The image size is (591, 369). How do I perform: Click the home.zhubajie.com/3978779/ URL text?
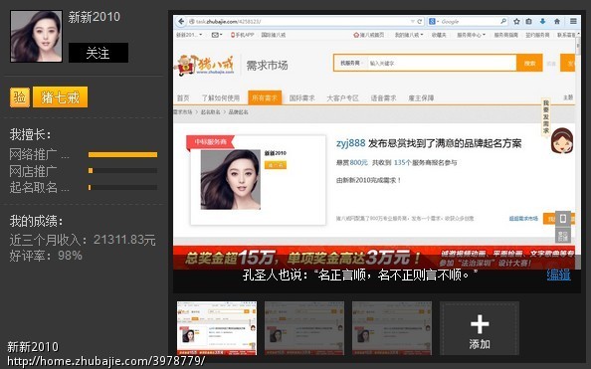point(105,361)
